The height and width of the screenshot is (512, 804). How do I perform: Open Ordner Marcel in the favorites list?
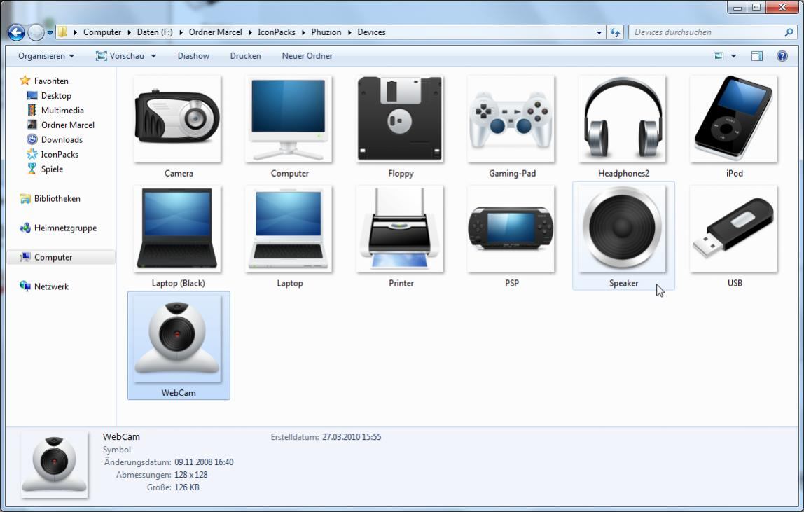tap(68, 125)
